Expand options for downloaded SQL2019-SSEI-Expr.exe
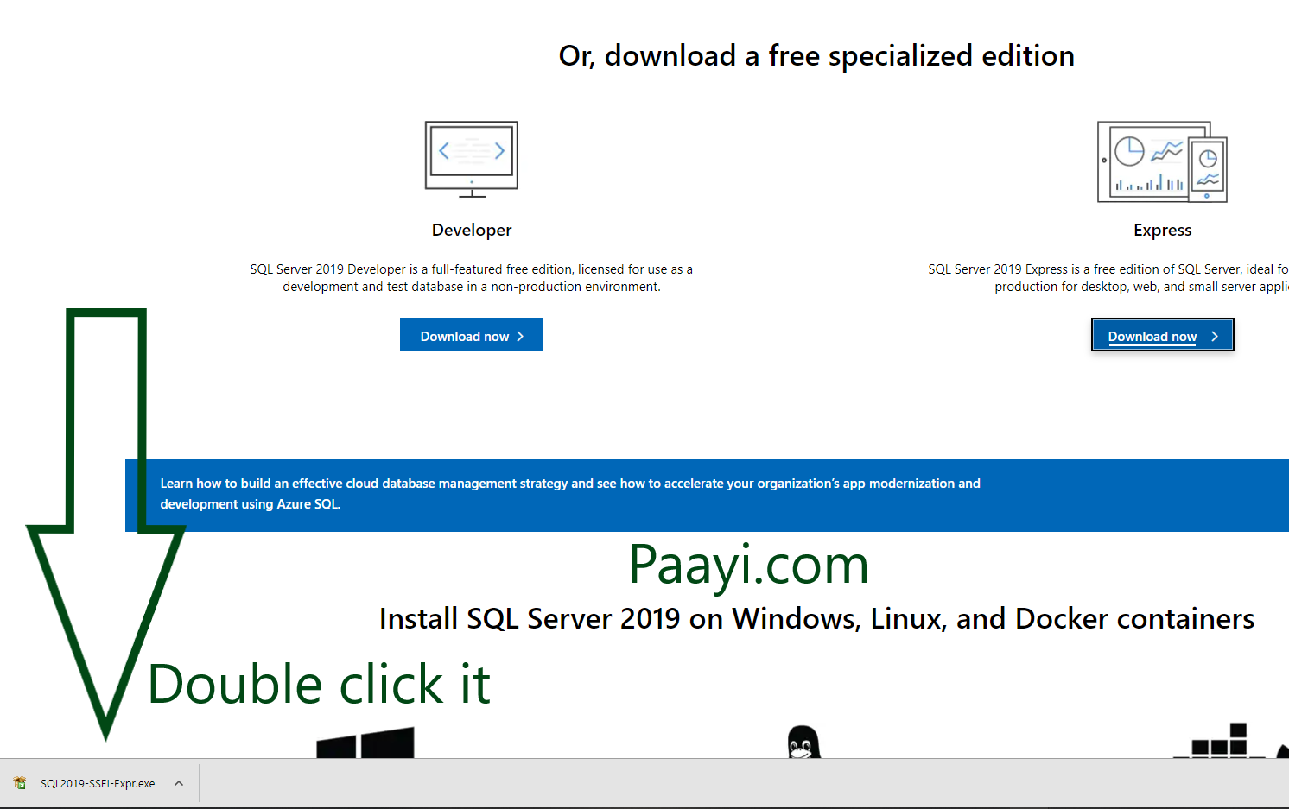1289x809 pixels. point(179,783)
